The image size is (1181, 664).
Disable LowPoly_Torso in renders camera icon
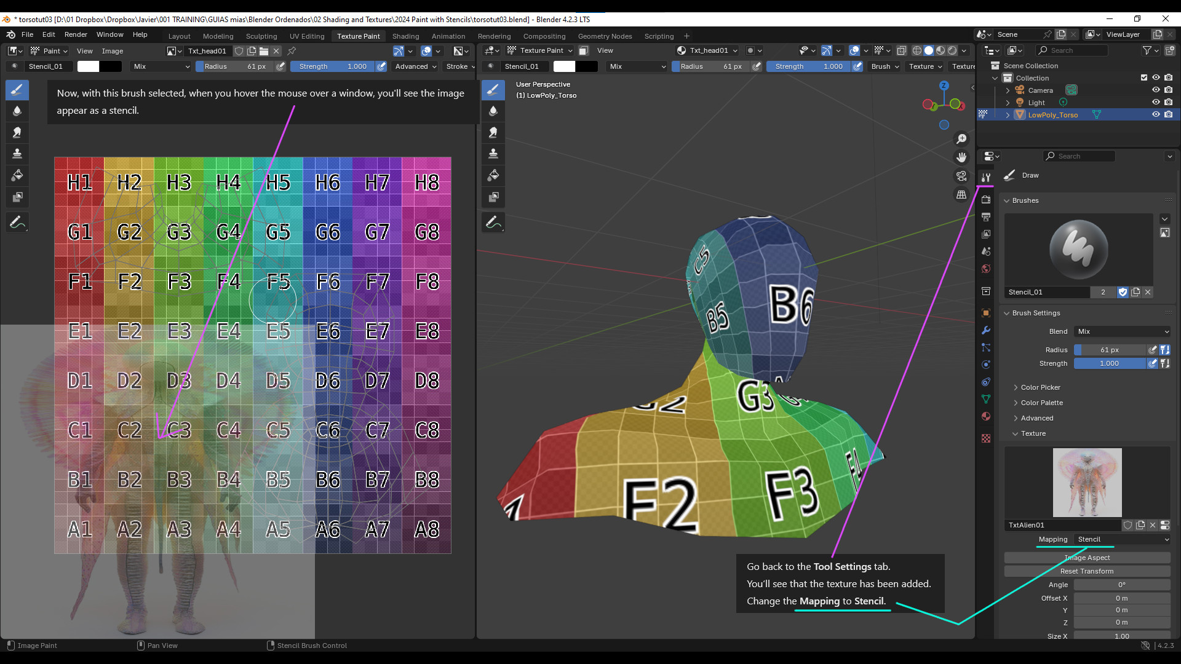click(x=1168, y=115)
